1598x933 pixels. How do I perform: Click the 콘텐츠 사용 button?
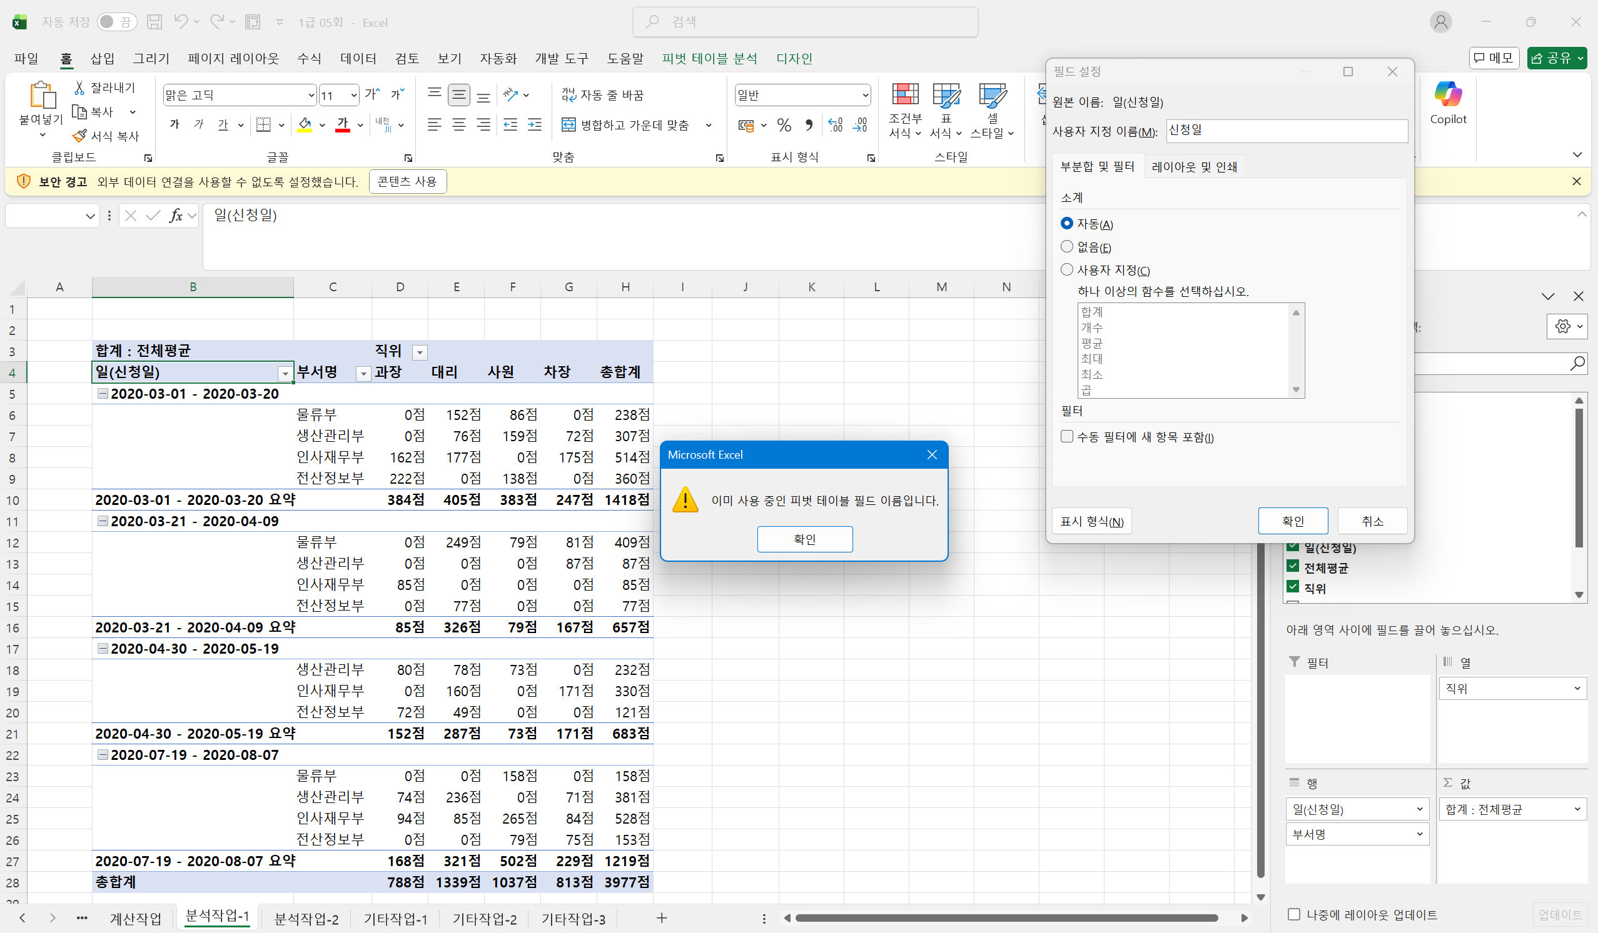[x=407, y=182]
